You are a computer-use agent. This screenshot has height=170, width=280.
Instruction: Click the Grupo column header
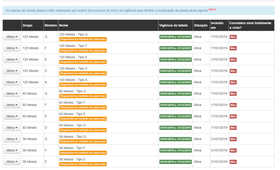click(x=28, y=25)
